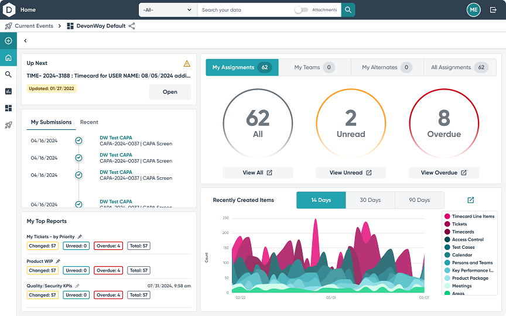Viewport: 506px width, 316px height.
Task: Select My Assignments tab
Action: coord(242,67)
